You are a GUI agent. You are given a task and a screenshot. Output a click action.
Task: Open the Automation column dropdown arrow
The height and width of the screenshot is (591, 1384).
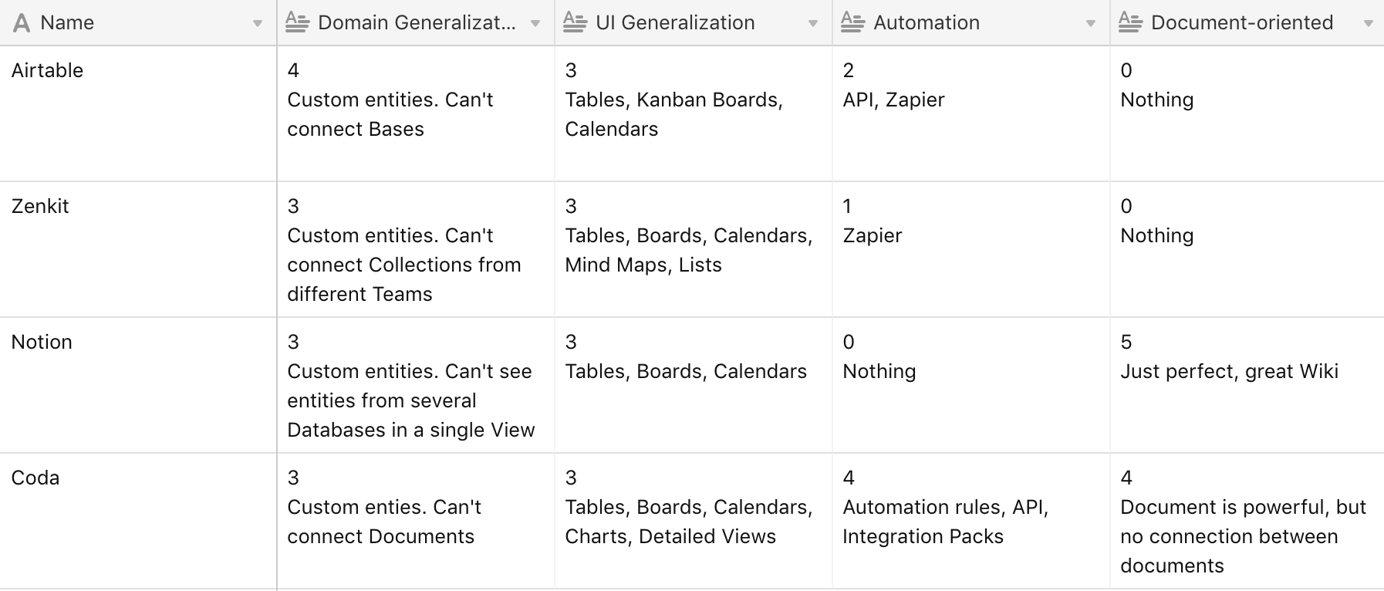(x=1091, y=24)
